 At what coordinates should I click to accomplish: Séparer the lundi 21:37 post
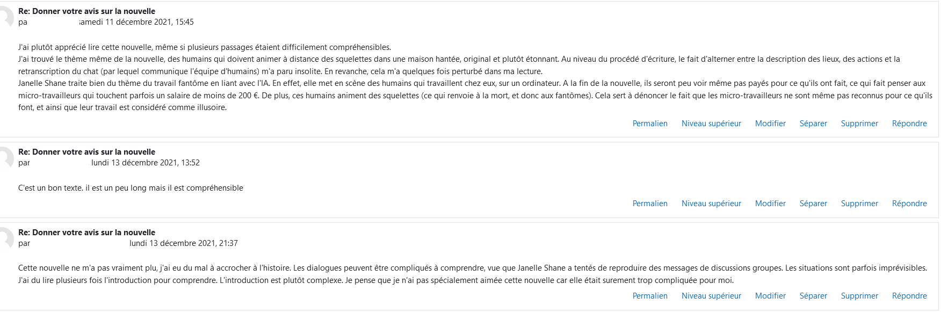813,296
